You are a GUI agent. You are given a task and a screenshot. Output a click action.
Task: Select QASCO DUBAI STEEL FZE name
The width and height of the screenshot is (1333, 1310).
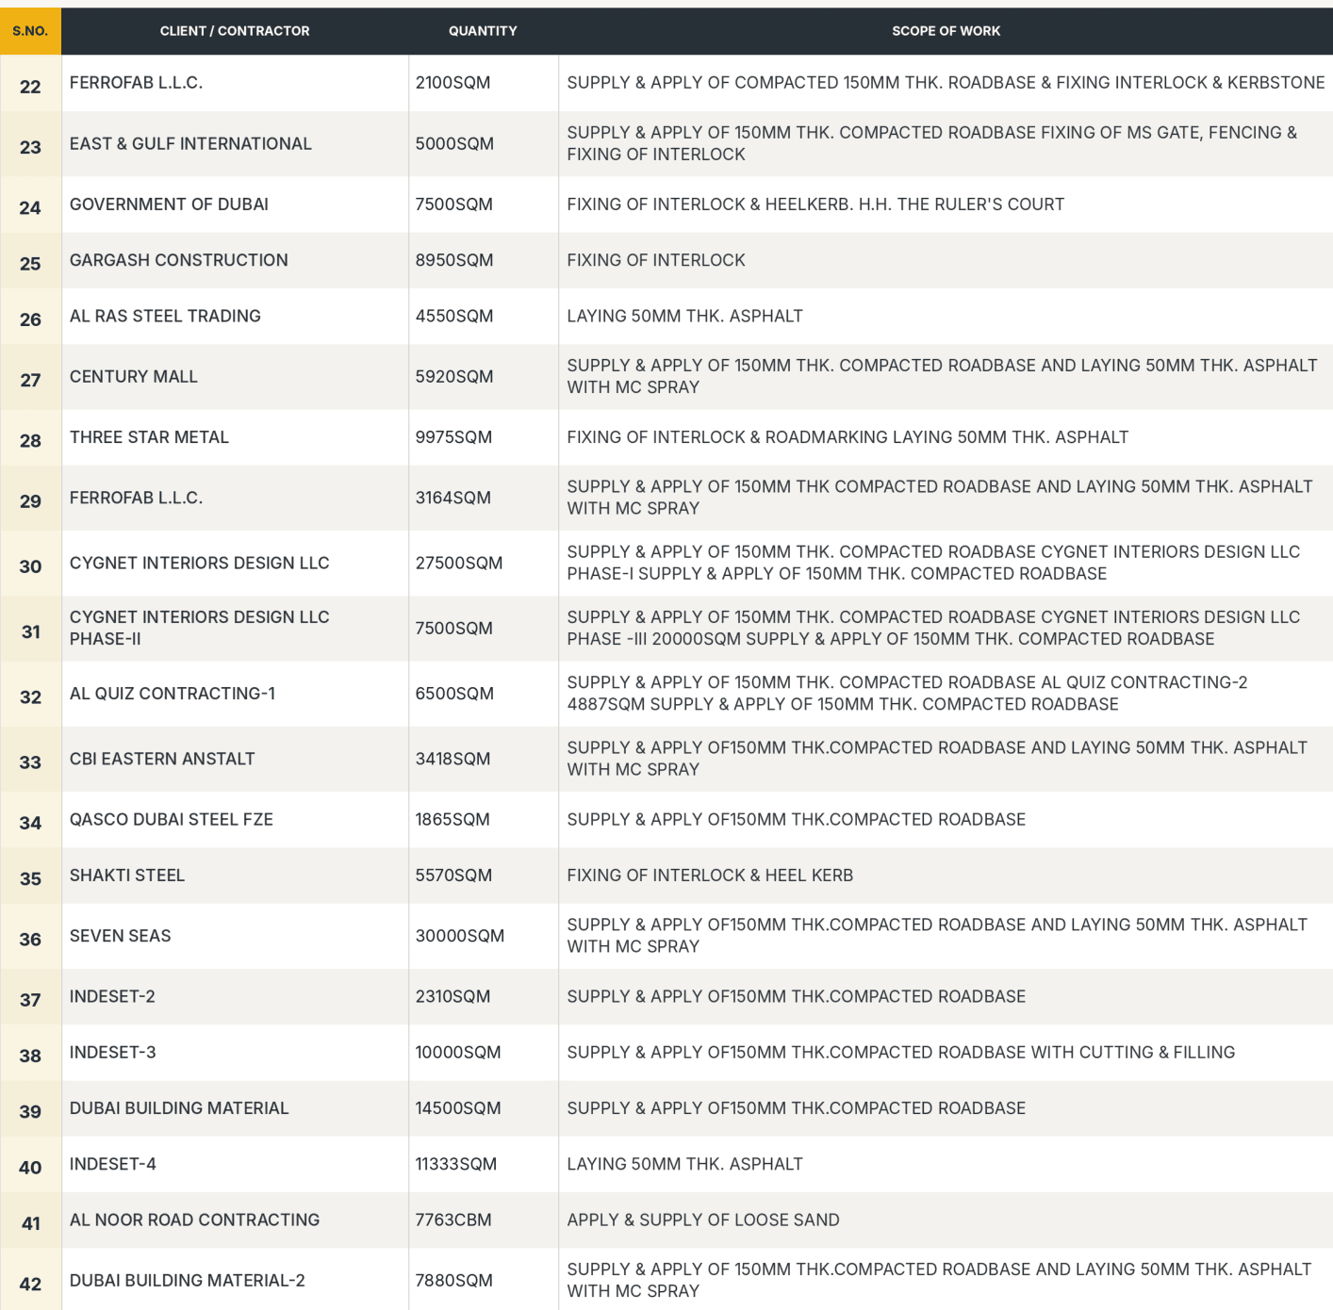tap(172, 820)
